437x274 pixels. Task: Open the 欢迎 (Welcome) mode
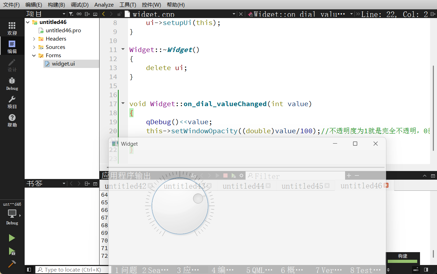pyautogui.click(x=12, y=28)
